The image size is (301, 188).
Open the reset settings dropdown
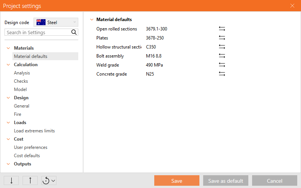[49, 180]
